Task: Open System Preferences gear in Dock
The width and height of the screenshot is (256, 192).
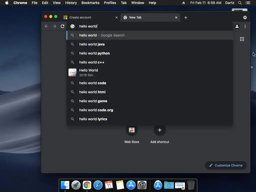Action: 142,185
